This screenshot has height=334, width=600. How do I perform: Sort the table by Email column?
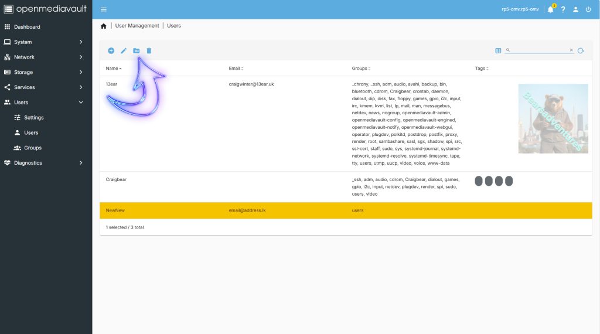coord(236,69)
